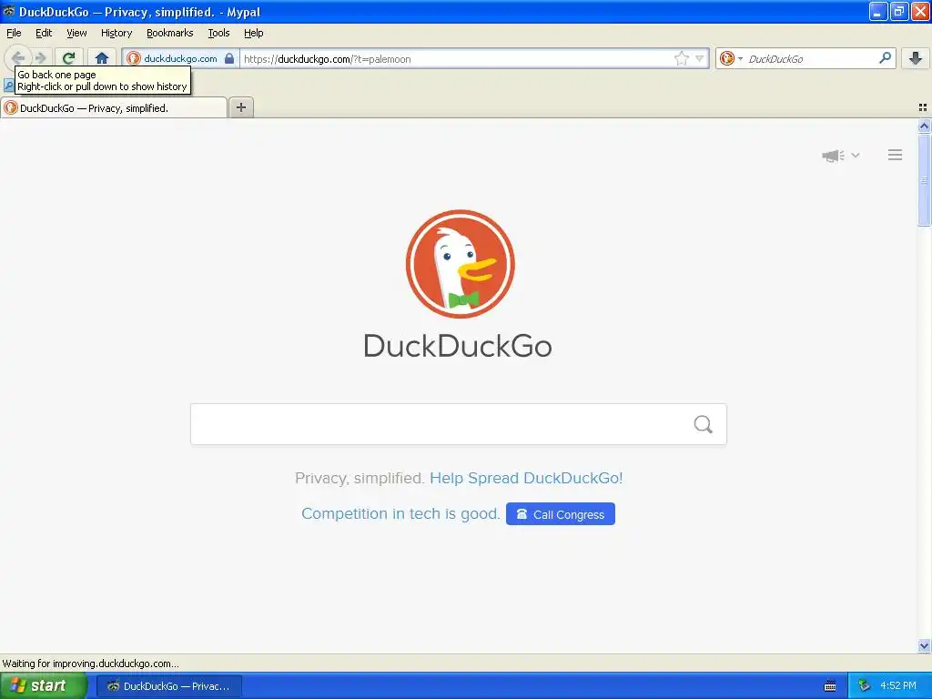Open the Help Spread DuckDuckGo! link
The image size is (932, 699).
[x=526, y=478]
